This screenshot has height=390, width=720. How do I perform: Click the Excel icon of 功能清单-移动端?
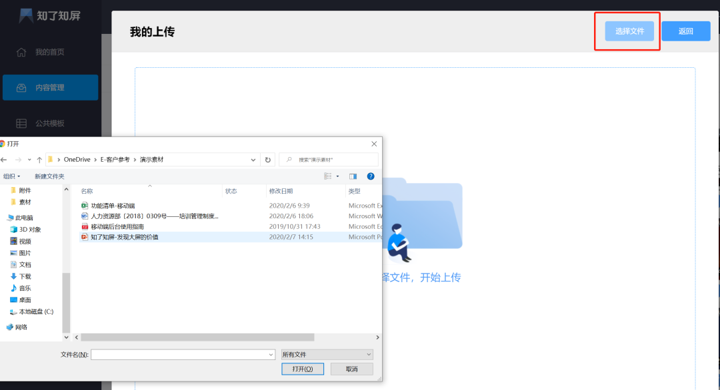point(85,206)
